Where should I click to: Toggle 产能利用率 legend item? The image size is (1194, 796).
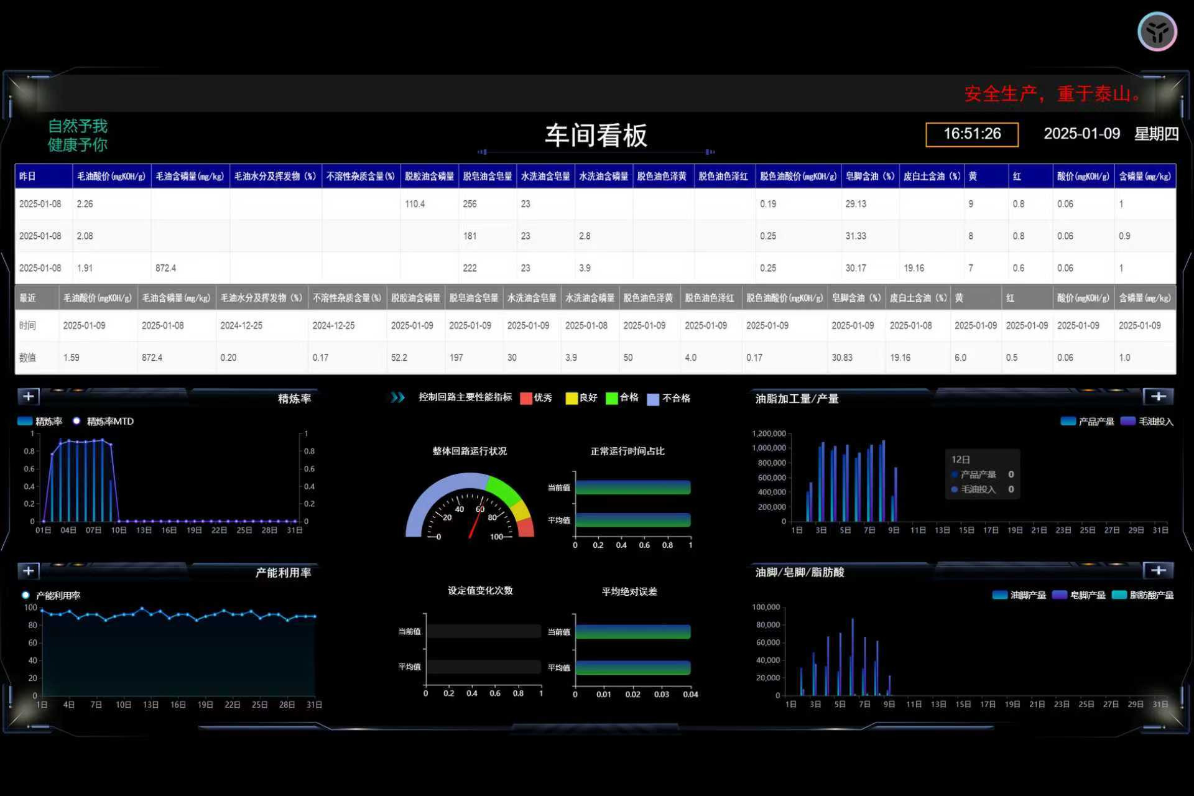[x=25, y=595]
